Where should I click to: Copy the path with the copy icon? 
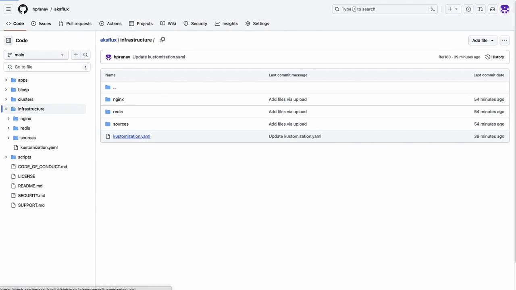click(x=162, y=40)
